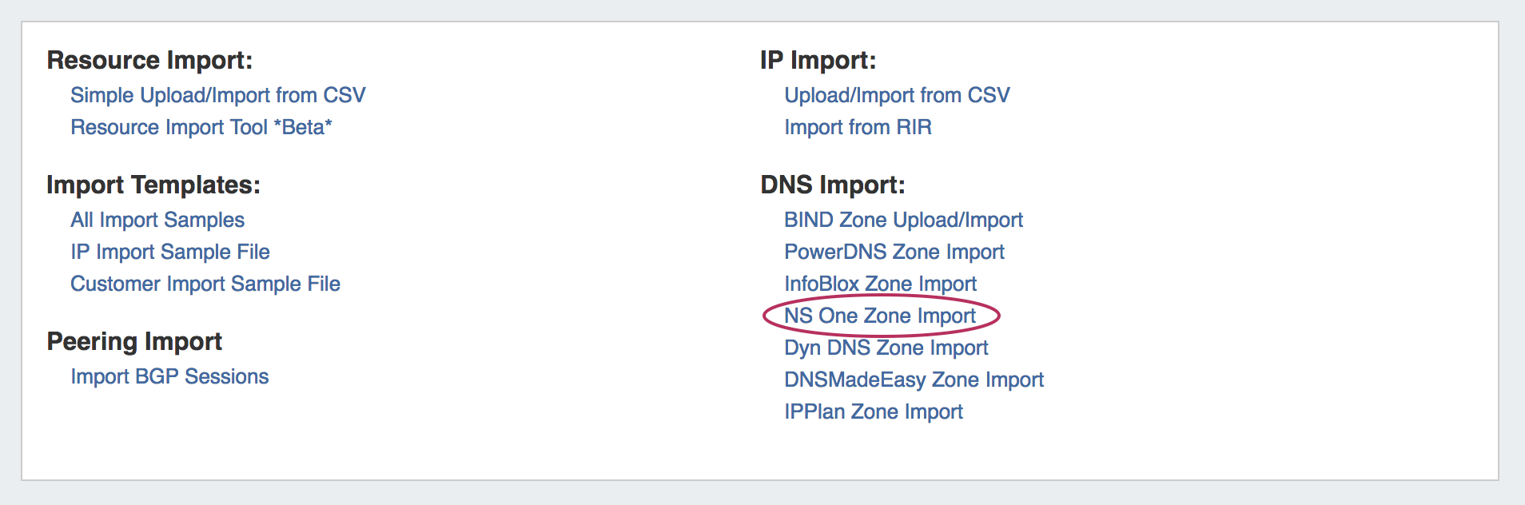Click the InfoBlox Zone Import link

point(880,284)
